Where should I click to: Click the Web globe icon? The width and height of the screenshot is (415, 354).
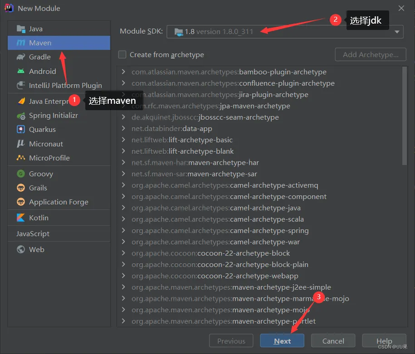pos(21,249)
